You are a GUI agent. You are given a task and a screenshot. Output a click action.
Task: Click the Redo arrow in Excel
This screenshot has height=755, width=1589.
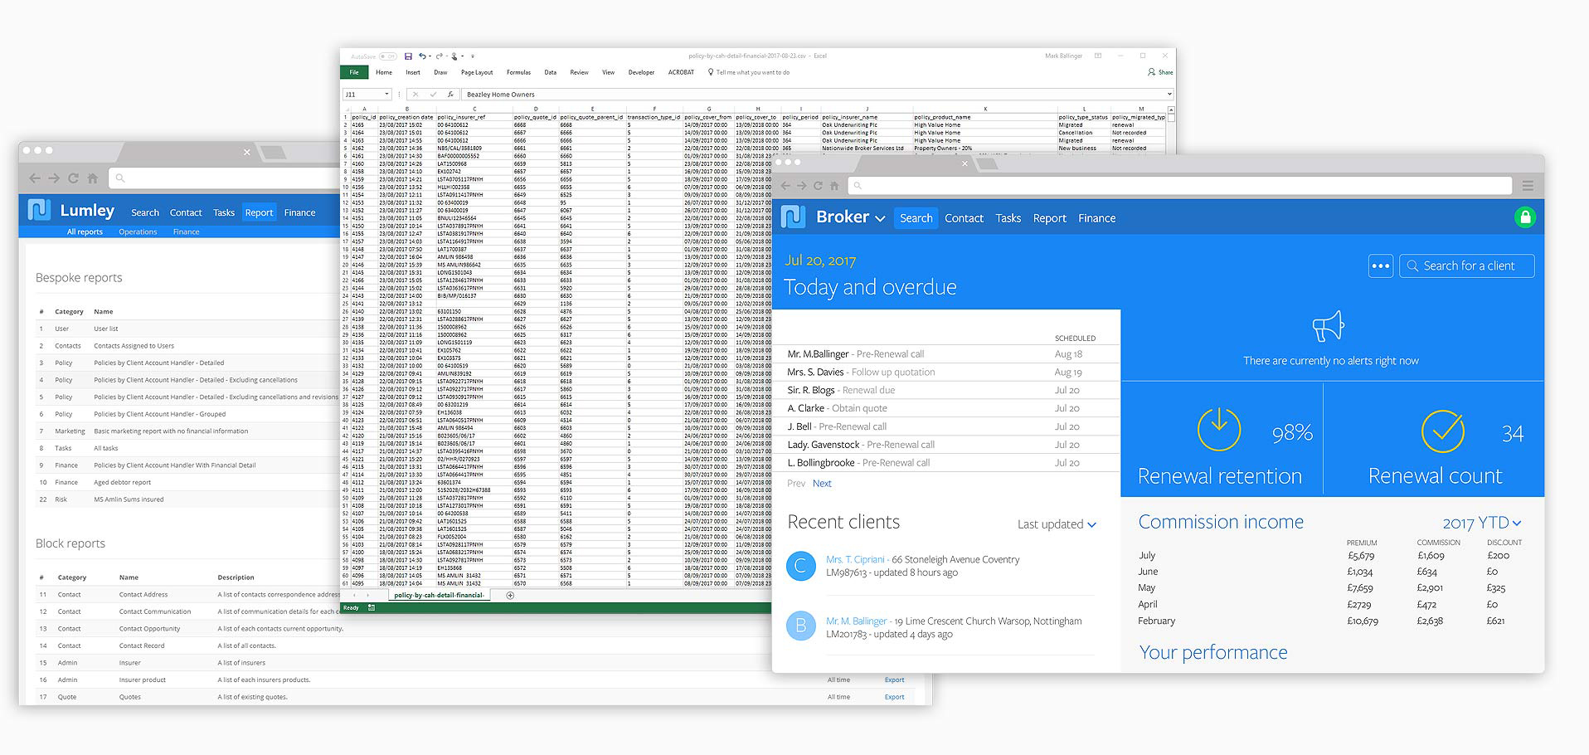tap(439, 56)
